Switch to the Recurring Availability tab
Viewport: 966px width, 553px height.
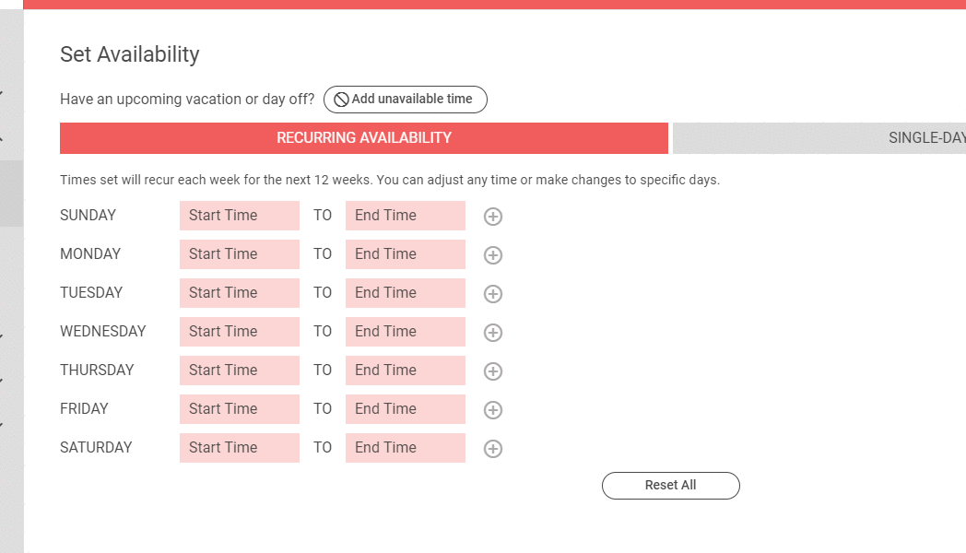363,138
